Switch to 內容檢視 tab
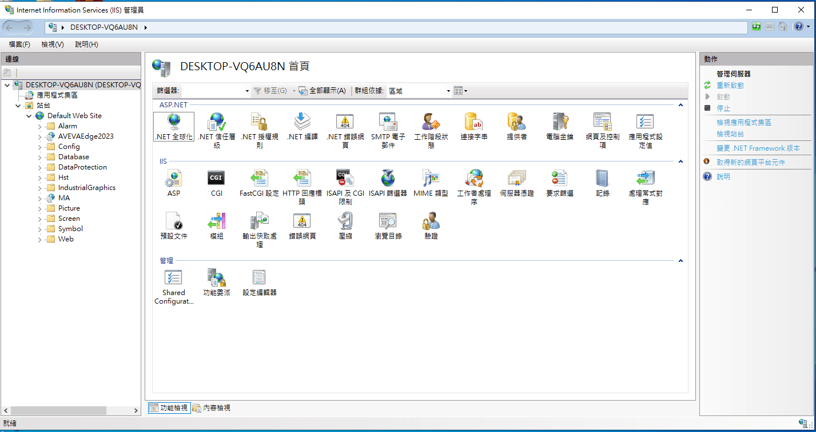 point(212,407)
